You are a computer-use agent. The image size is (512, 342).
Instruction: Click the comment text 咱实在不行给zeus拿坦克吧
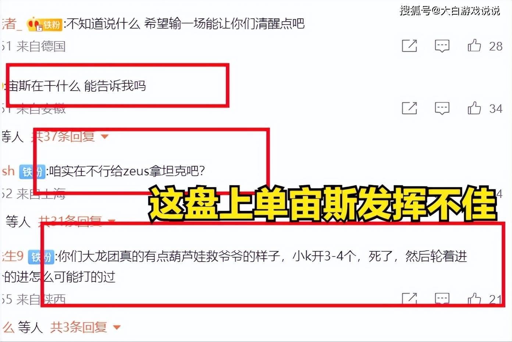127,171
